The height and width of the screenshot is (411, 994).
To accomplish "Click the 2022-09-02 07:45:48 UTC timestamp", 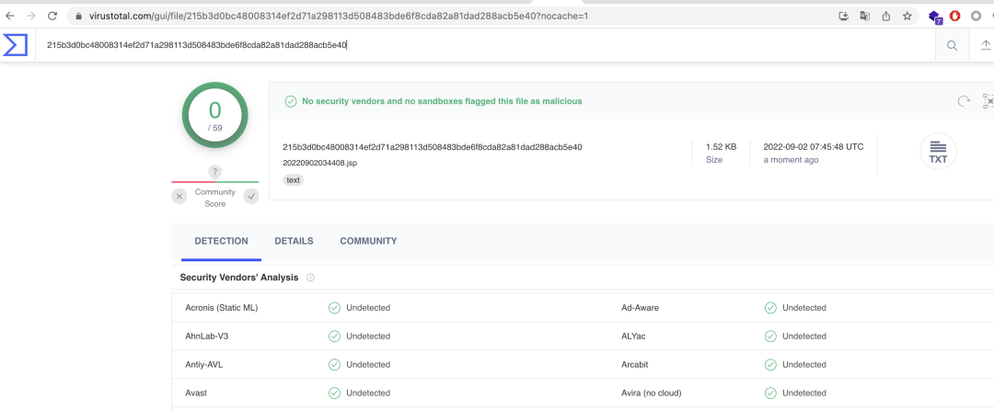I will (x=814, y=147).
